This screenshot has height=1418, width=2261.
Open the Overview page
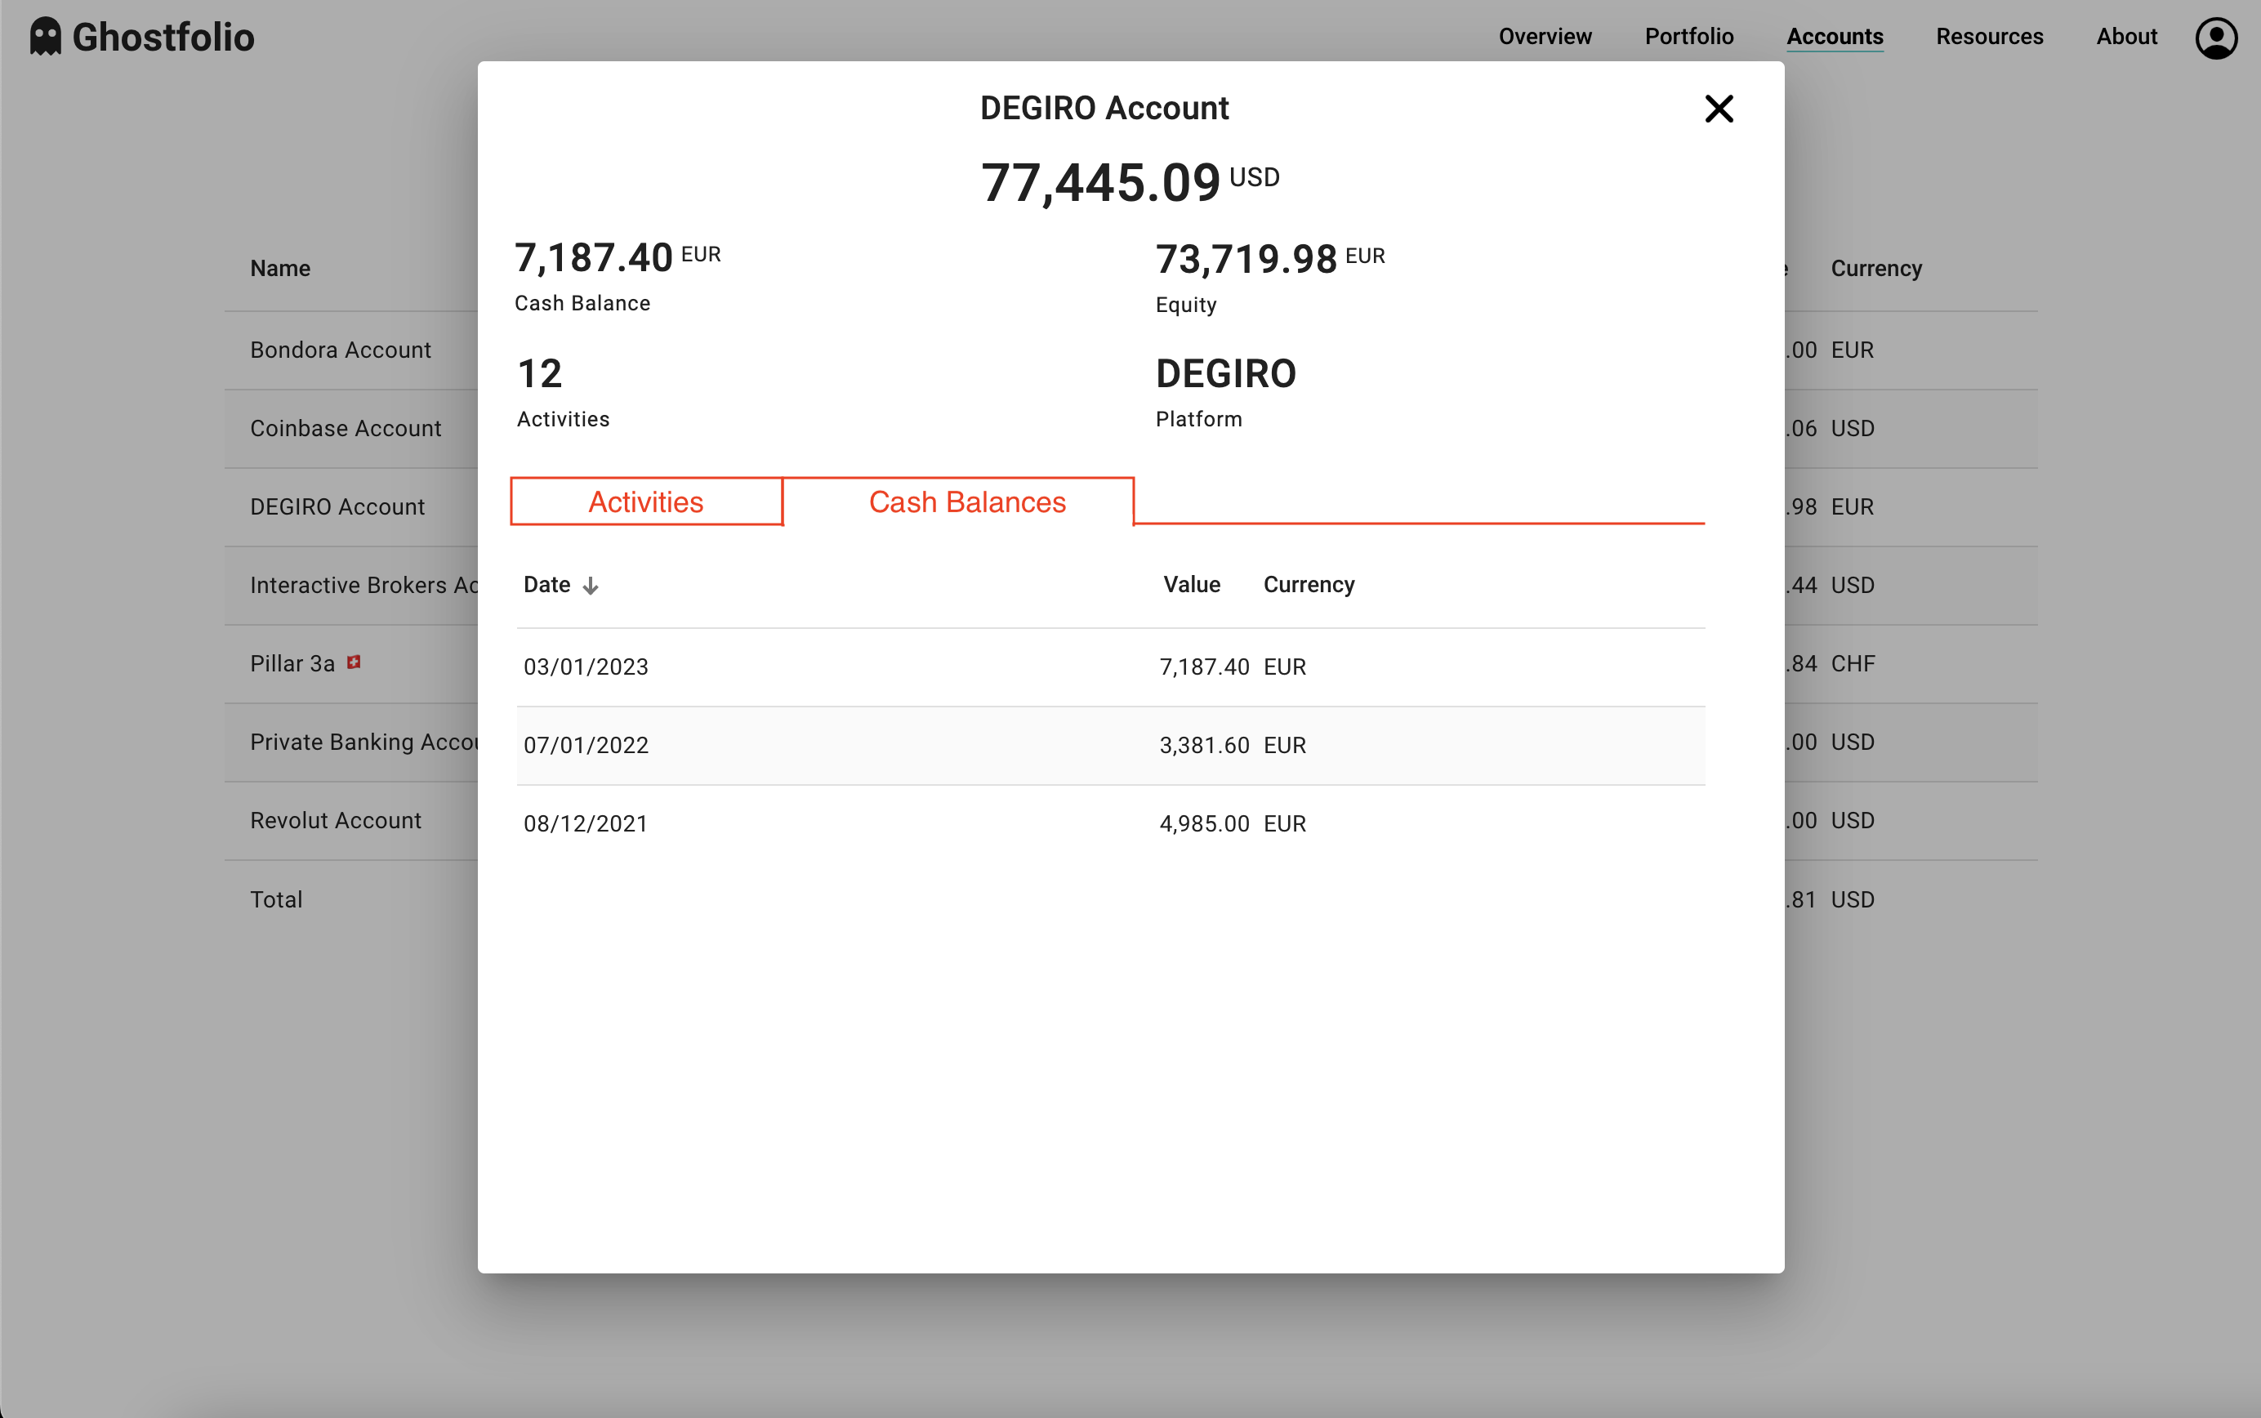pyautogui.click(x=1545, y=37)
